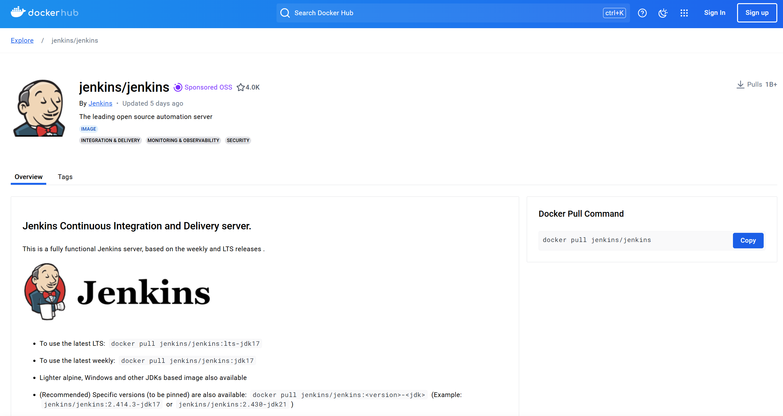The width and height of the screenshot is (783, 416).
Task: Open the help question mark icon
Action: coord(642,13)
